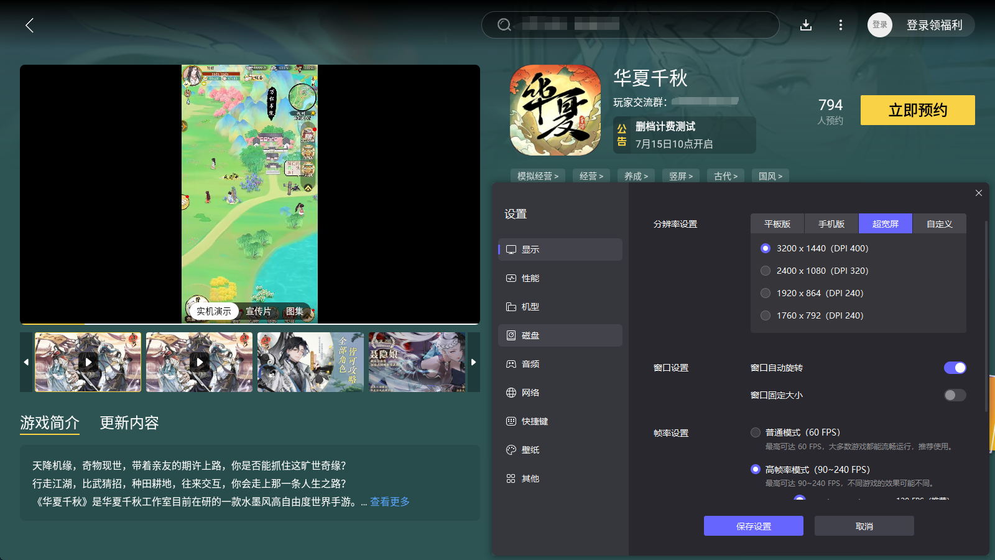Open 其他 other settings

pyautogui.click(x=560, y=478)
